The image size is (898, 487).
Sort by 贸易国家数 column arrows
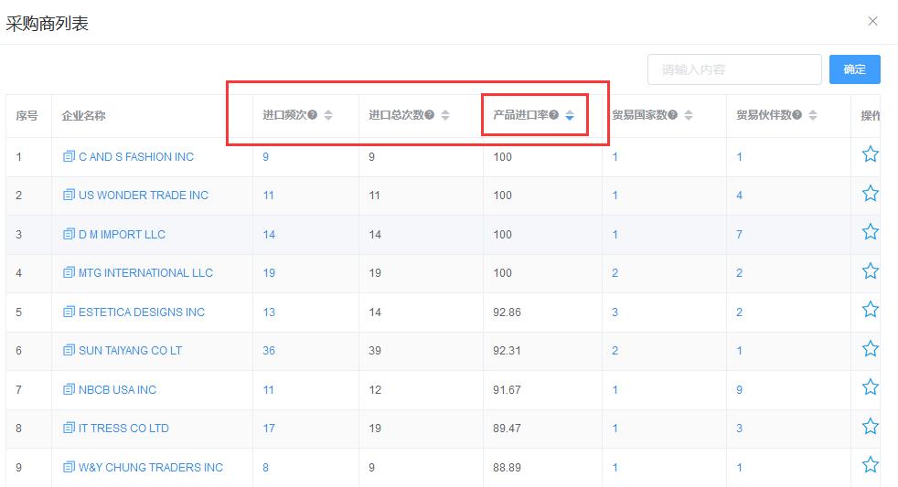689,115
